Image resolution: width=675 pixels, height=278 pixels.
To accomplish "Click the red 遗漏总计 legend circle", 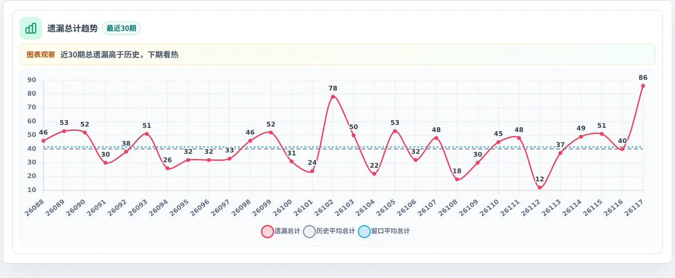I will pos(268,231).
